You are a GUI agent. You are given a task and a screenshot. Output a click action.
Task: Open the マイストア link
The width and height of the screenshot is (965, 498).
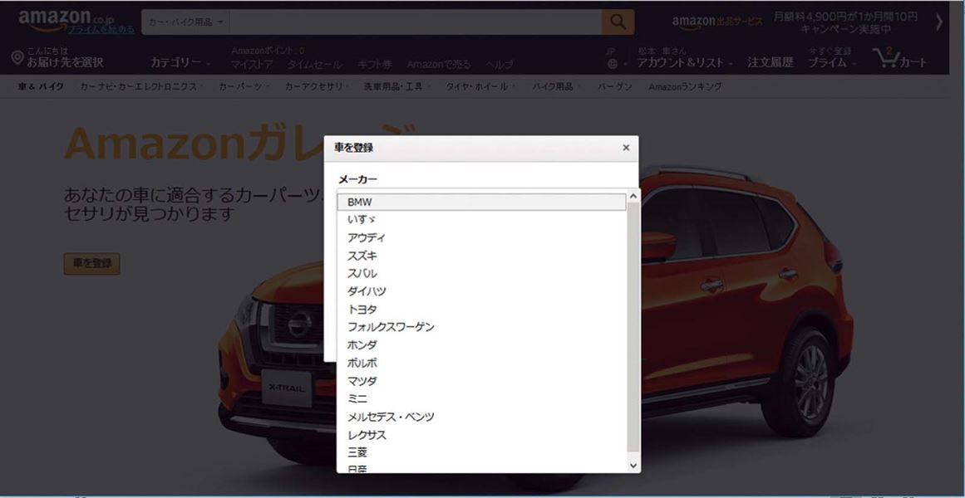pos(253,65)
